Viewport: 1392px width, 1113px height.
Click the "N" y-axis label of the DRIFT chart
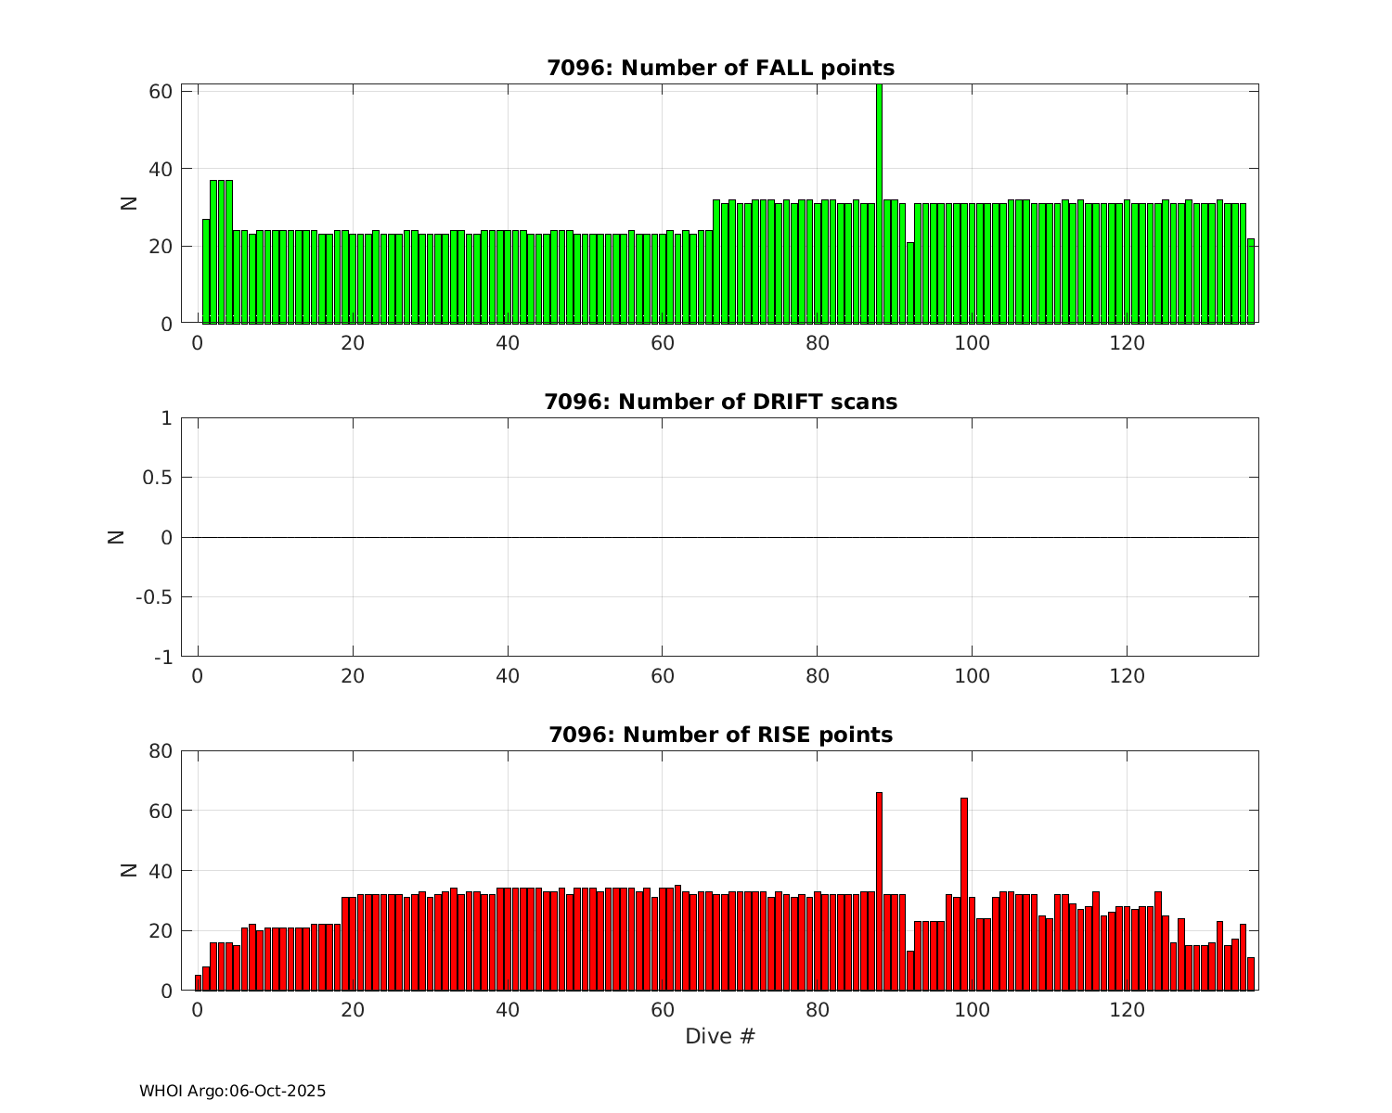[x=117, y=536]
